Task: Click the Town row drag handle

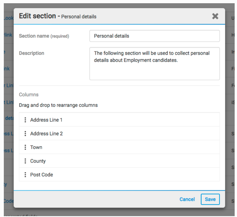Action: [25, 147]
